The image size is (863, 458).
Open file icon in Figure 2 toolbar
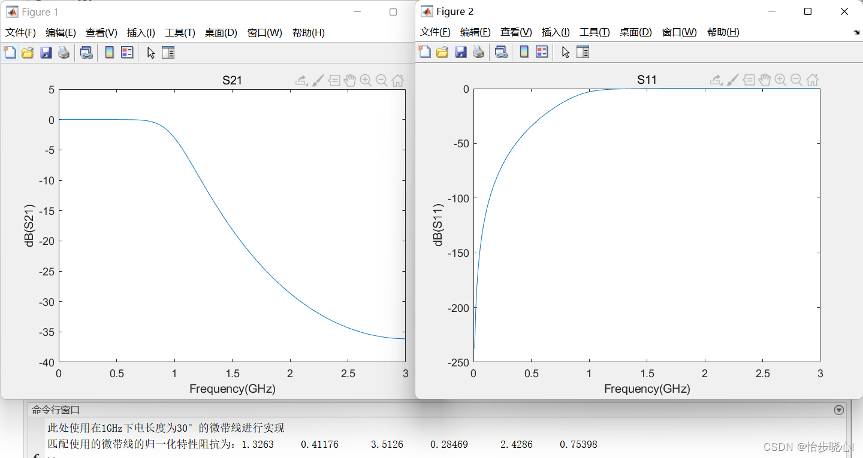tap(442, 52)
